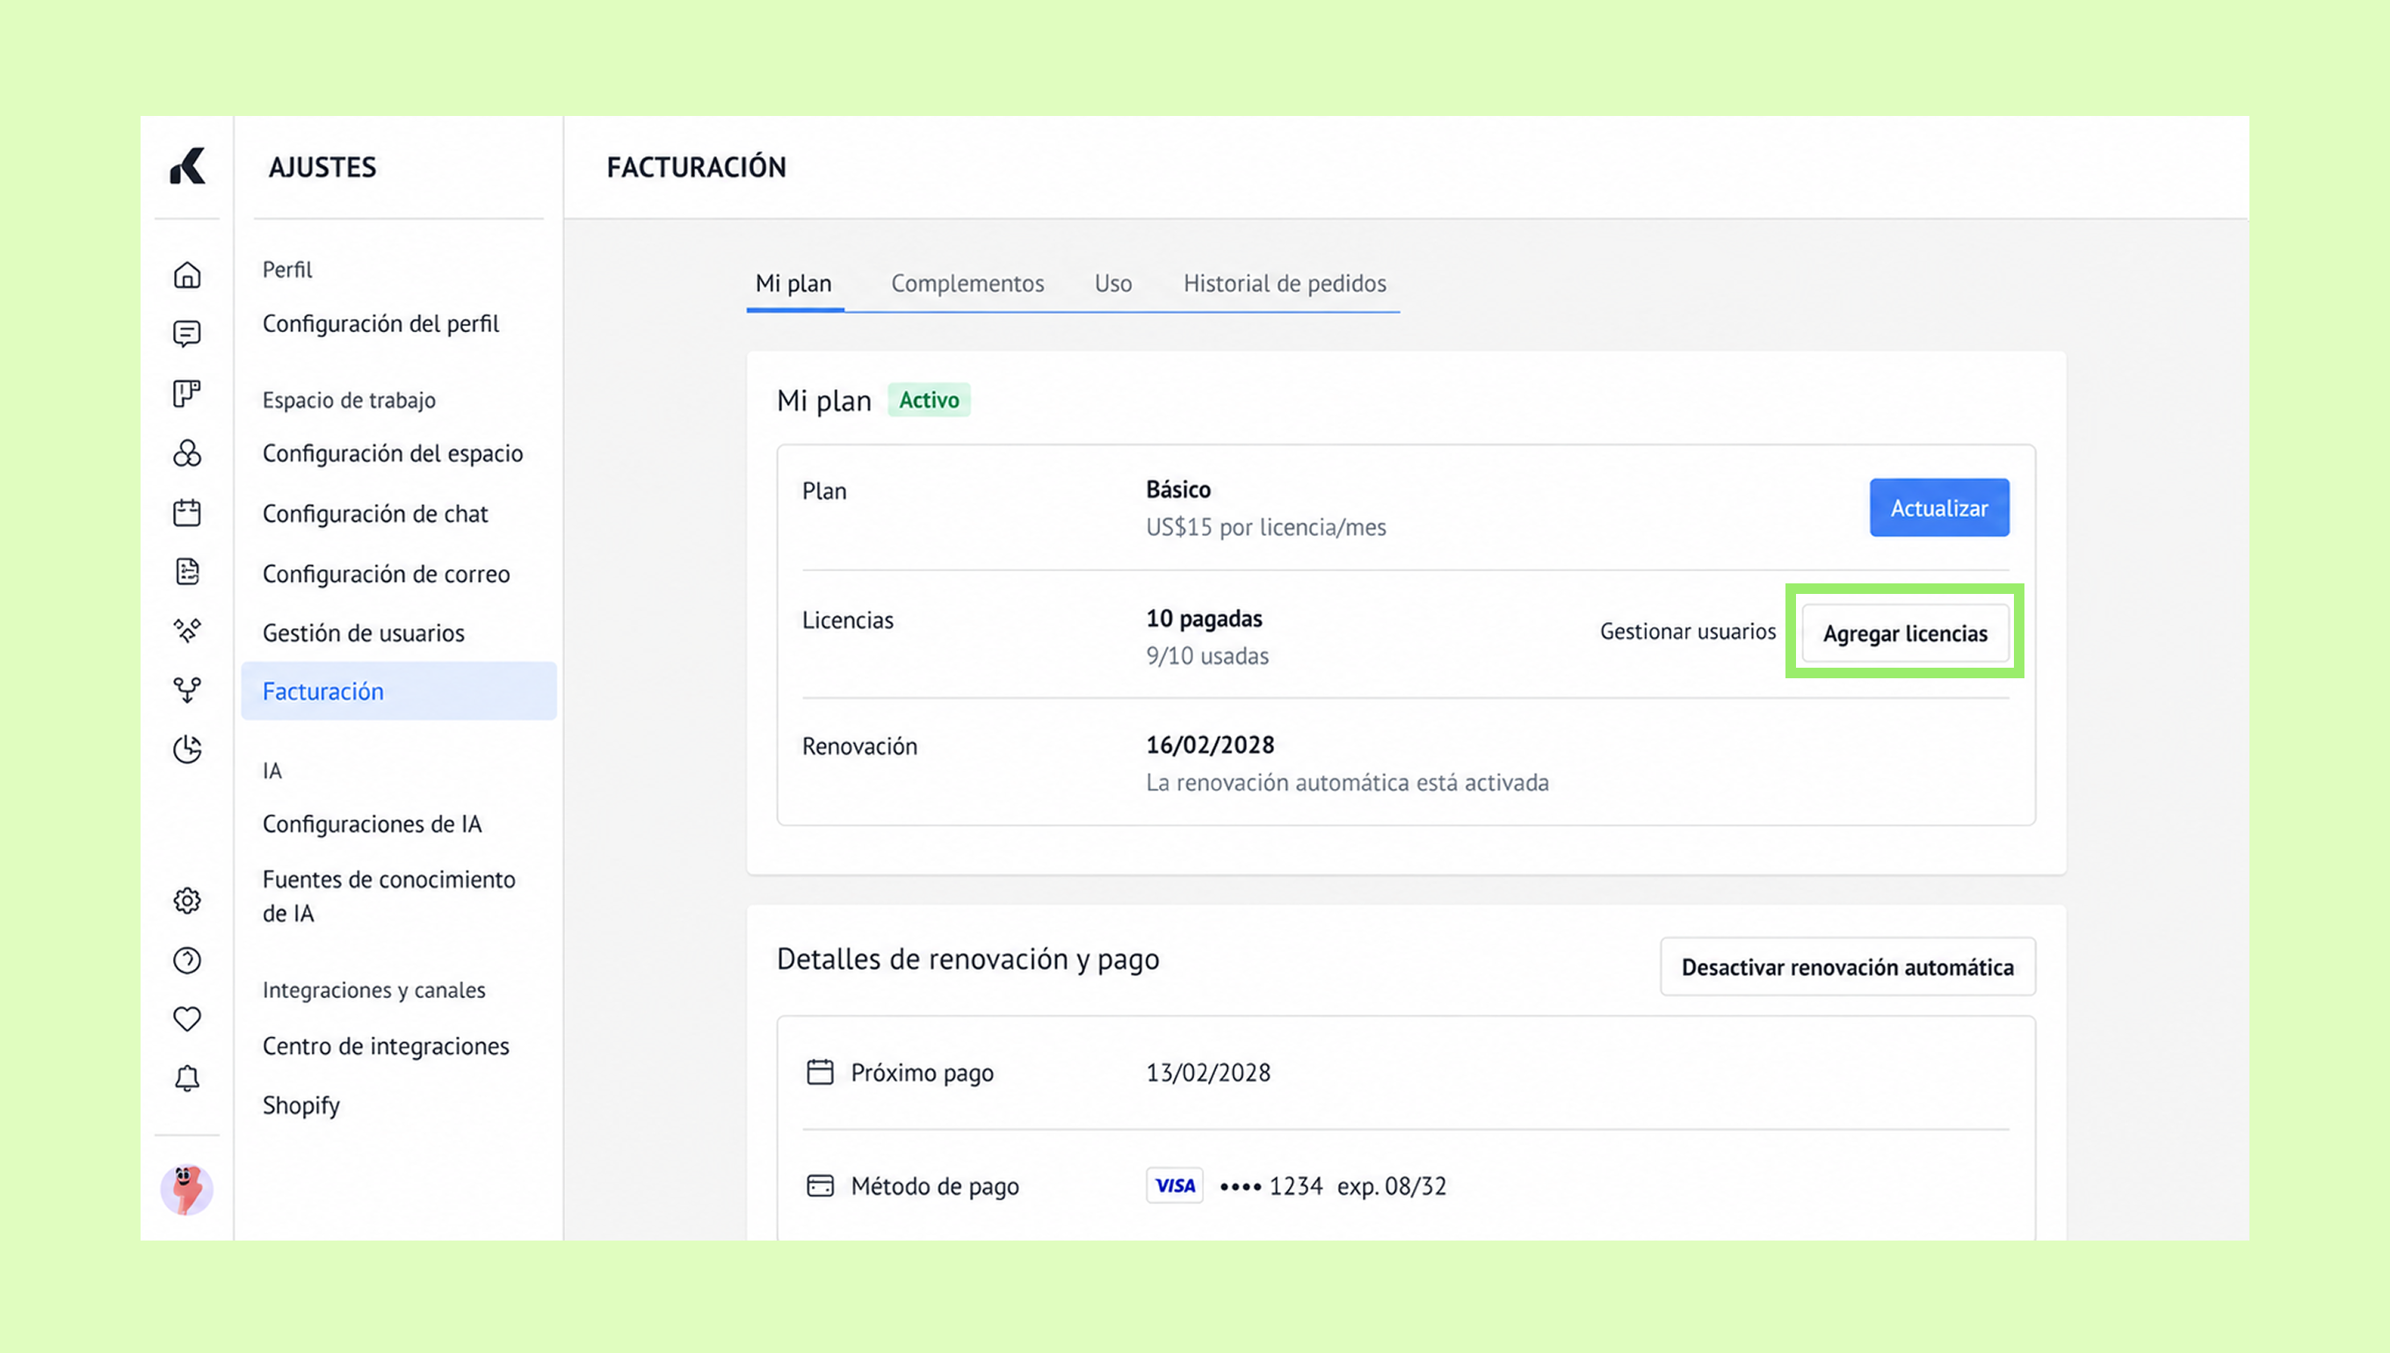2390x1353 pixels.
Task: Click the renewal date 16/02/2028
Action: click(x=1210, y=745)
